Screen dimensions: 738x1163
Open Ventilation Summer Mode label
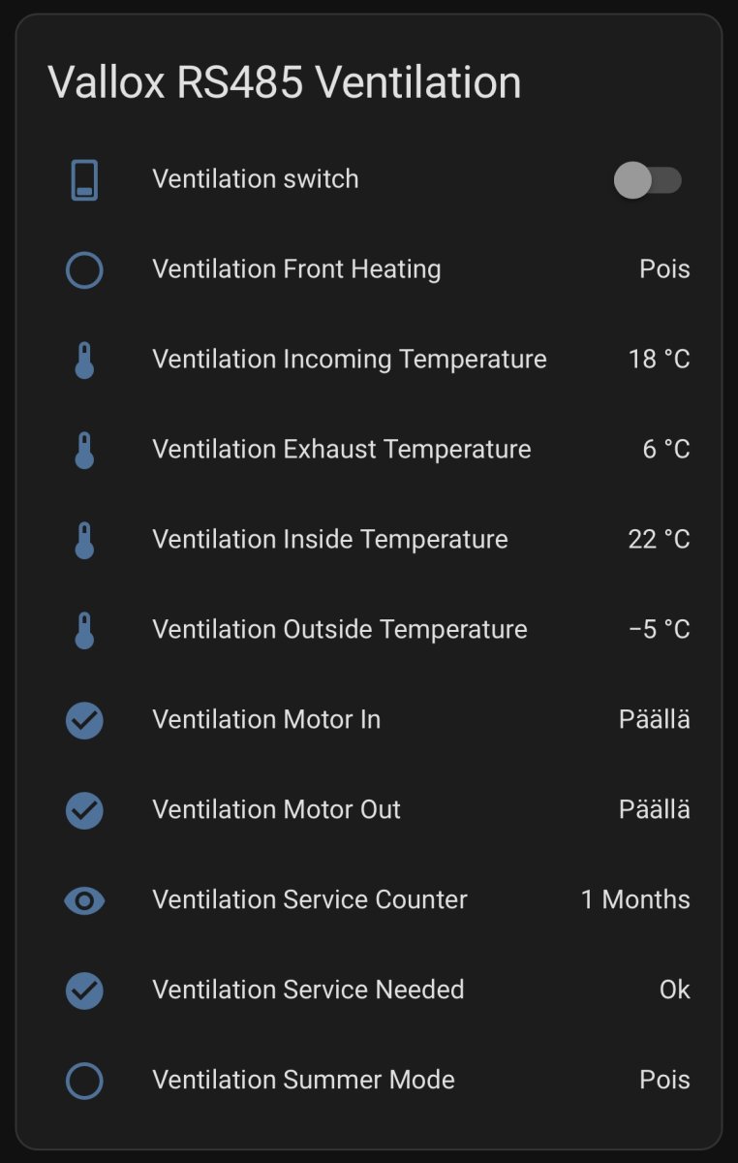[x=303, y=1081]
